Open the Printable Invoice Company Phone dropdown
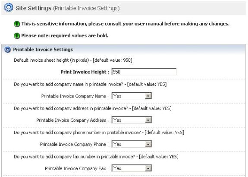The image size is (248, 177). coord(132,144)
